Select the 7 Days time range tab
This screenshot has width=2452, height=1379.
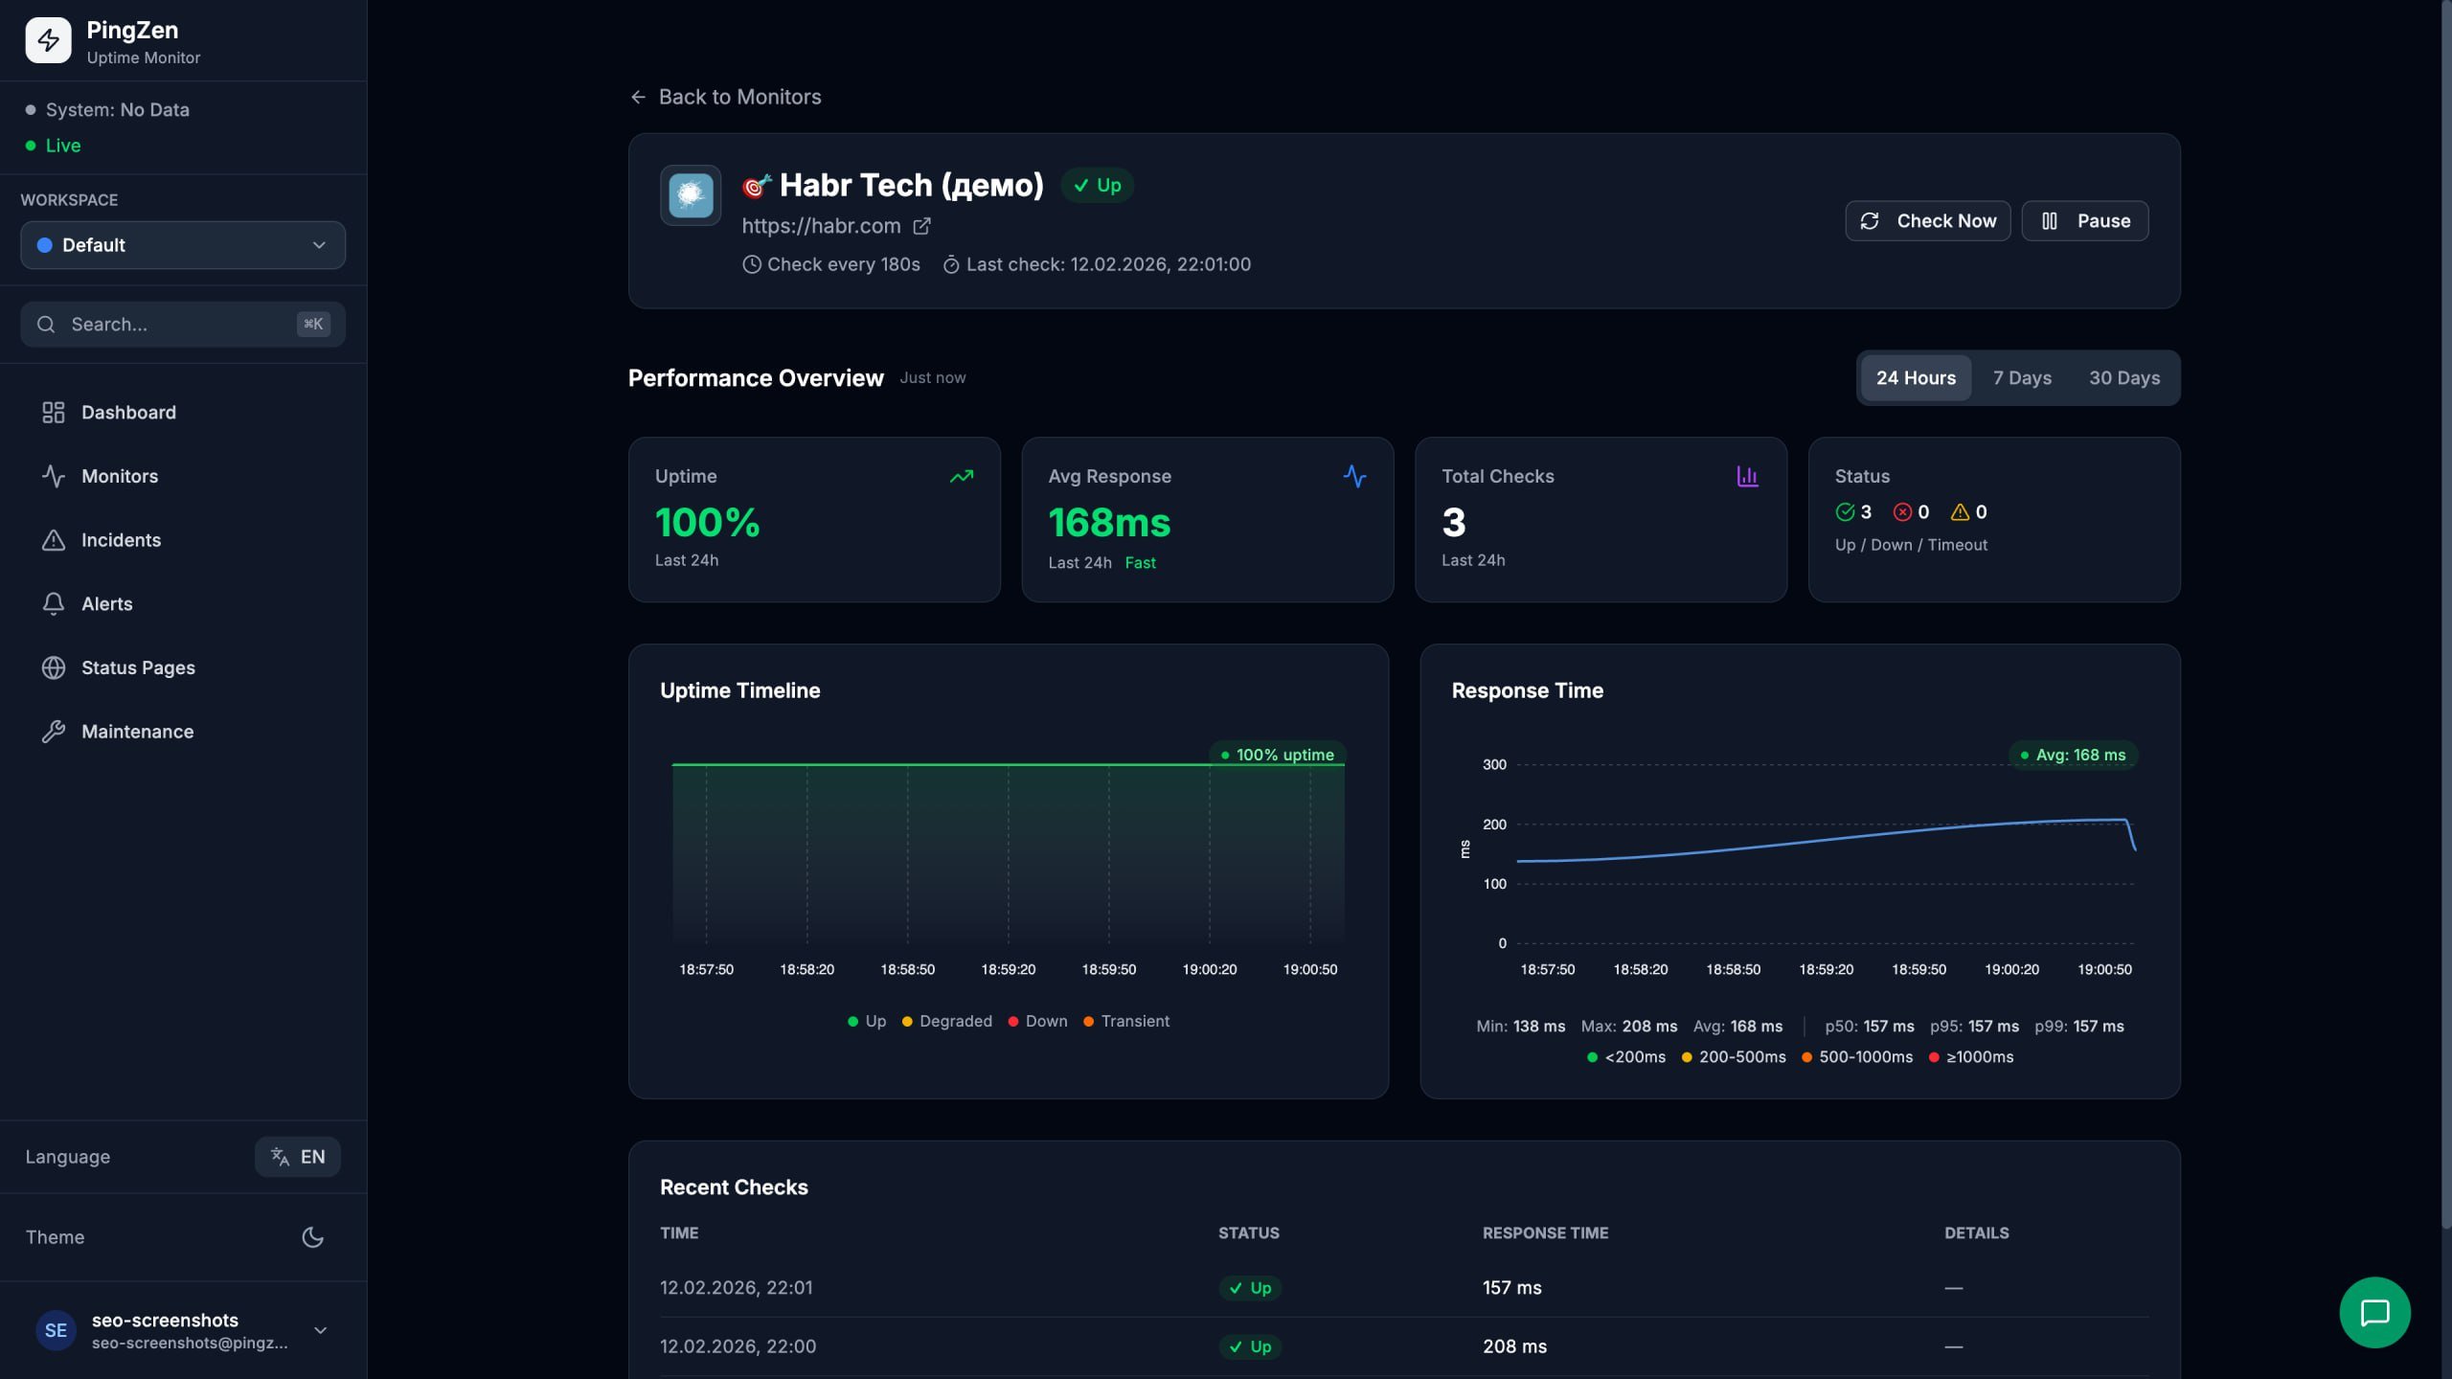(2022, 378)
